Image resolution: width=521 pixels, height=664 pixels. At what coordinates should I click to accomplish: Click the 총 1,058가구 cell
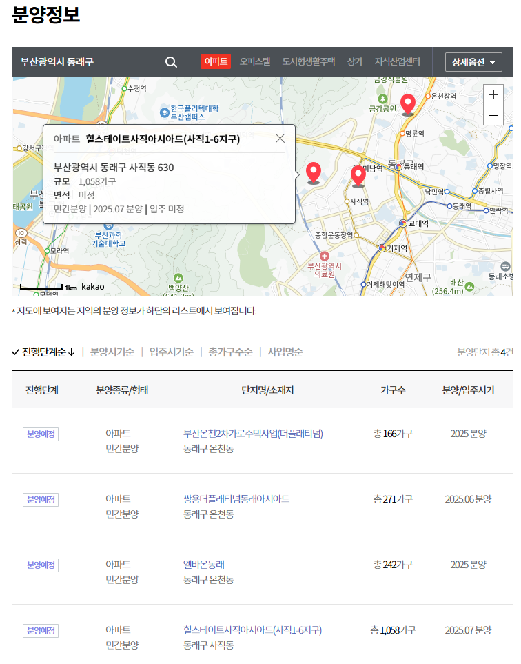393,630
